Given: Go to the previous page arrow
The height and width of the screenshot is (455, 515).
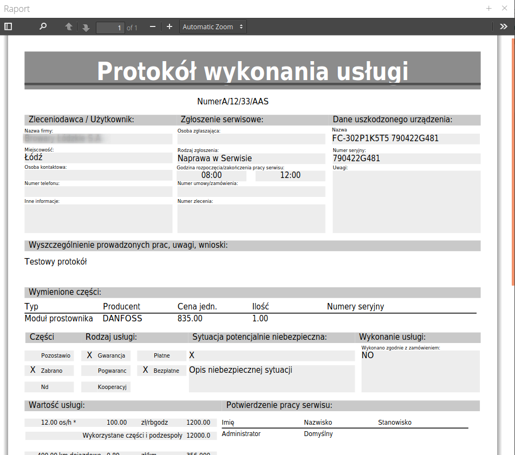Looking at the screenshot, I should point(69,26).
